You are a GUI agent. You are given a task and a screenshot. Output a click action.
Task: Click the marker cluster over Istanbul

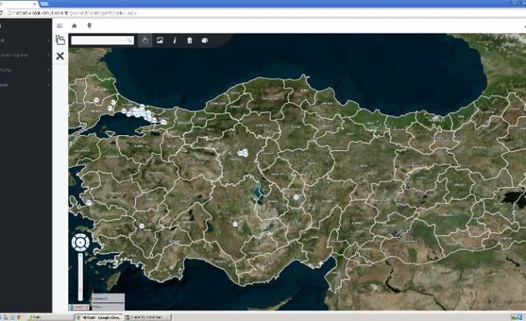(140, 113)
